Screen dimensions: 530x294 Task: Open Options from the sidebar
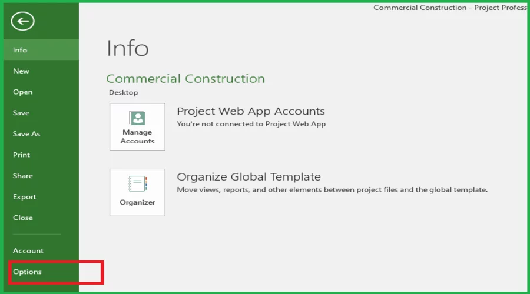coord(41,272)
